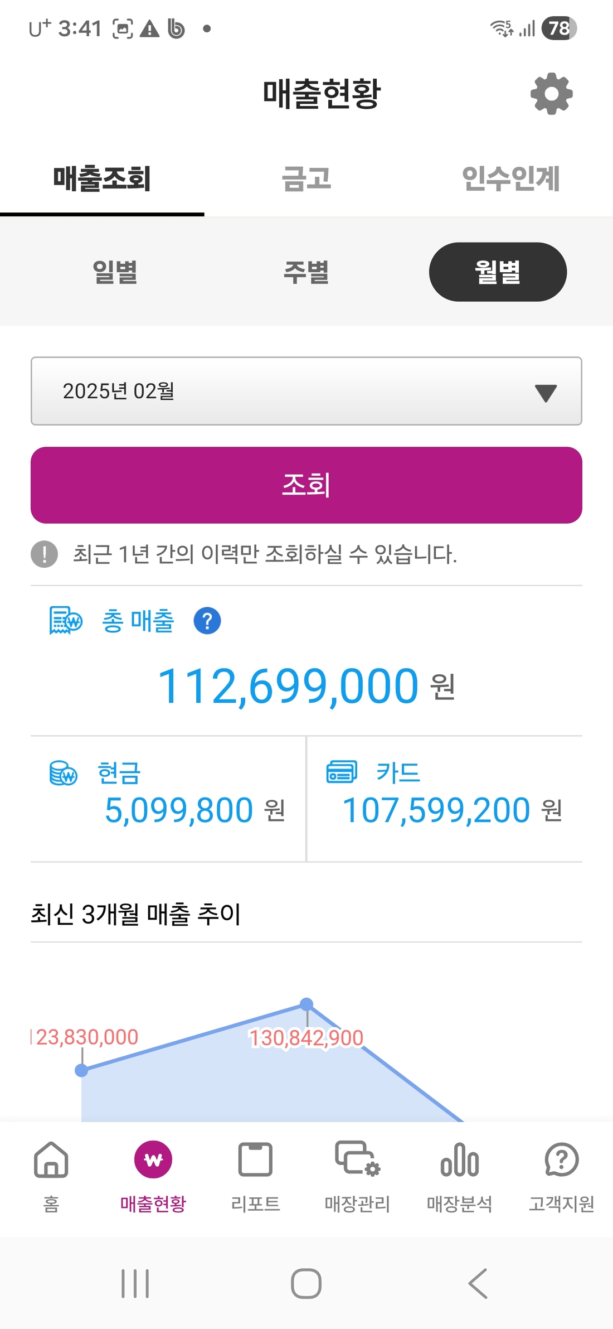Open the 매장분석 bar chart icon
This screenshot has width=613, height=1329.
pyautogui.click(x=459, y=1161)
